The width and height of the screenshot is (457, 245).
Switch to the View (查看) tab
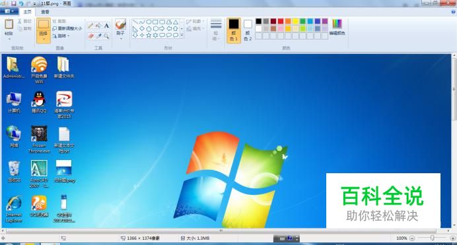[x=45, y=12]
